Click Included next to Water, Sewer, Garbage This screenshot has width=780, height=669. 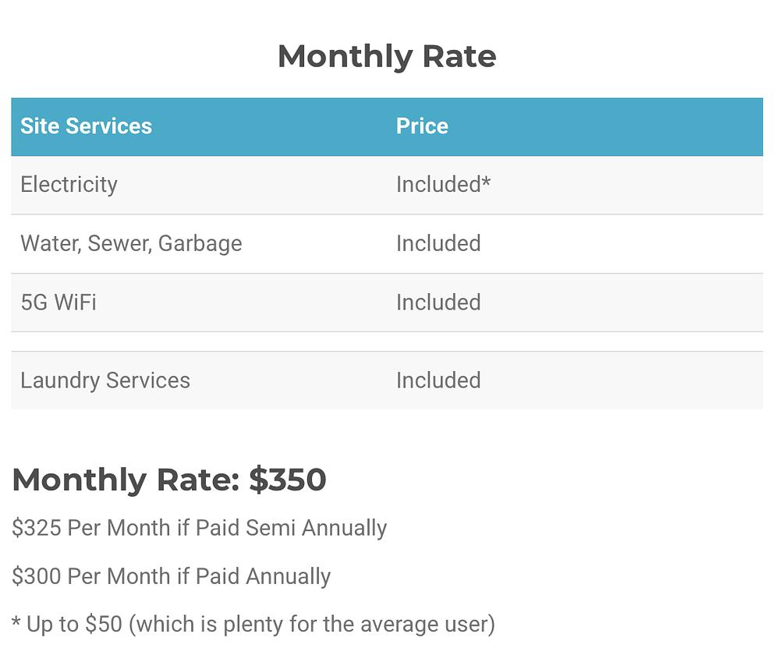tap(438, 243)
